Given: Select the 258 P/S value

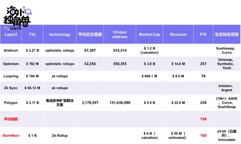Looking at the screenshot, I should [x=203, y=103].
